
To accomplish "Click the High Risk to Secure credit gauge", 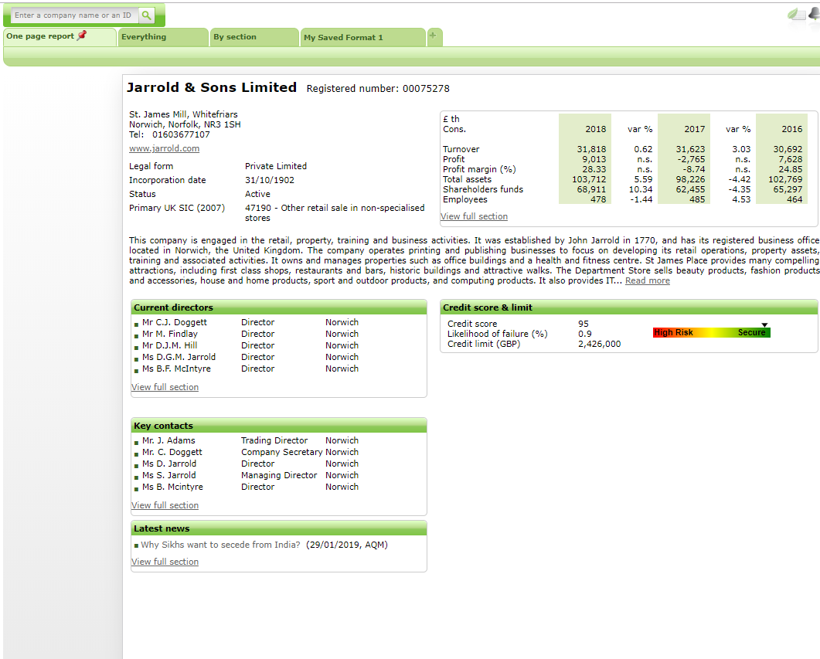I will 711,332.
